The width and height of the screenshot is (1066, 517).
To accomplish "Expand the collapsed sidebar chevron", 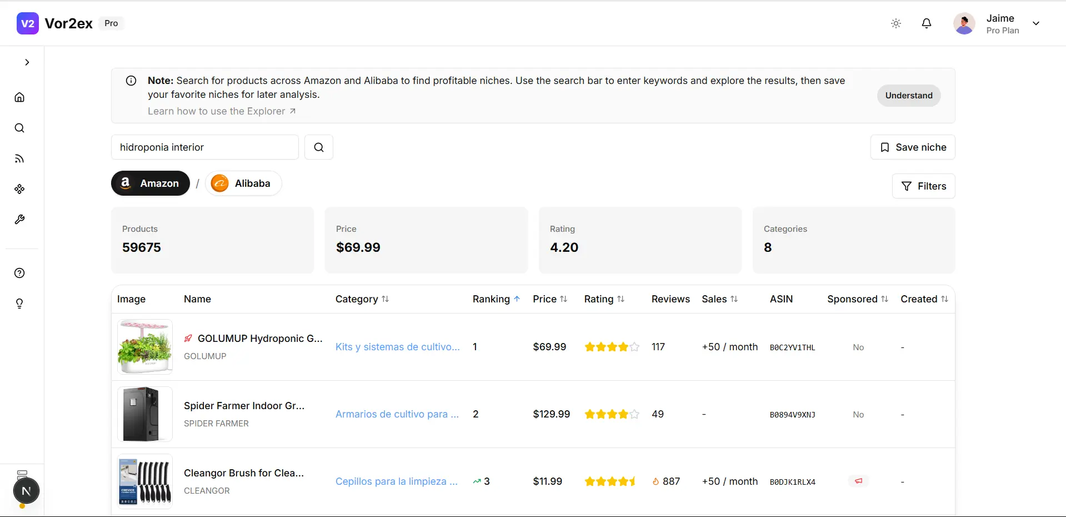I will [x=27, y=62].
